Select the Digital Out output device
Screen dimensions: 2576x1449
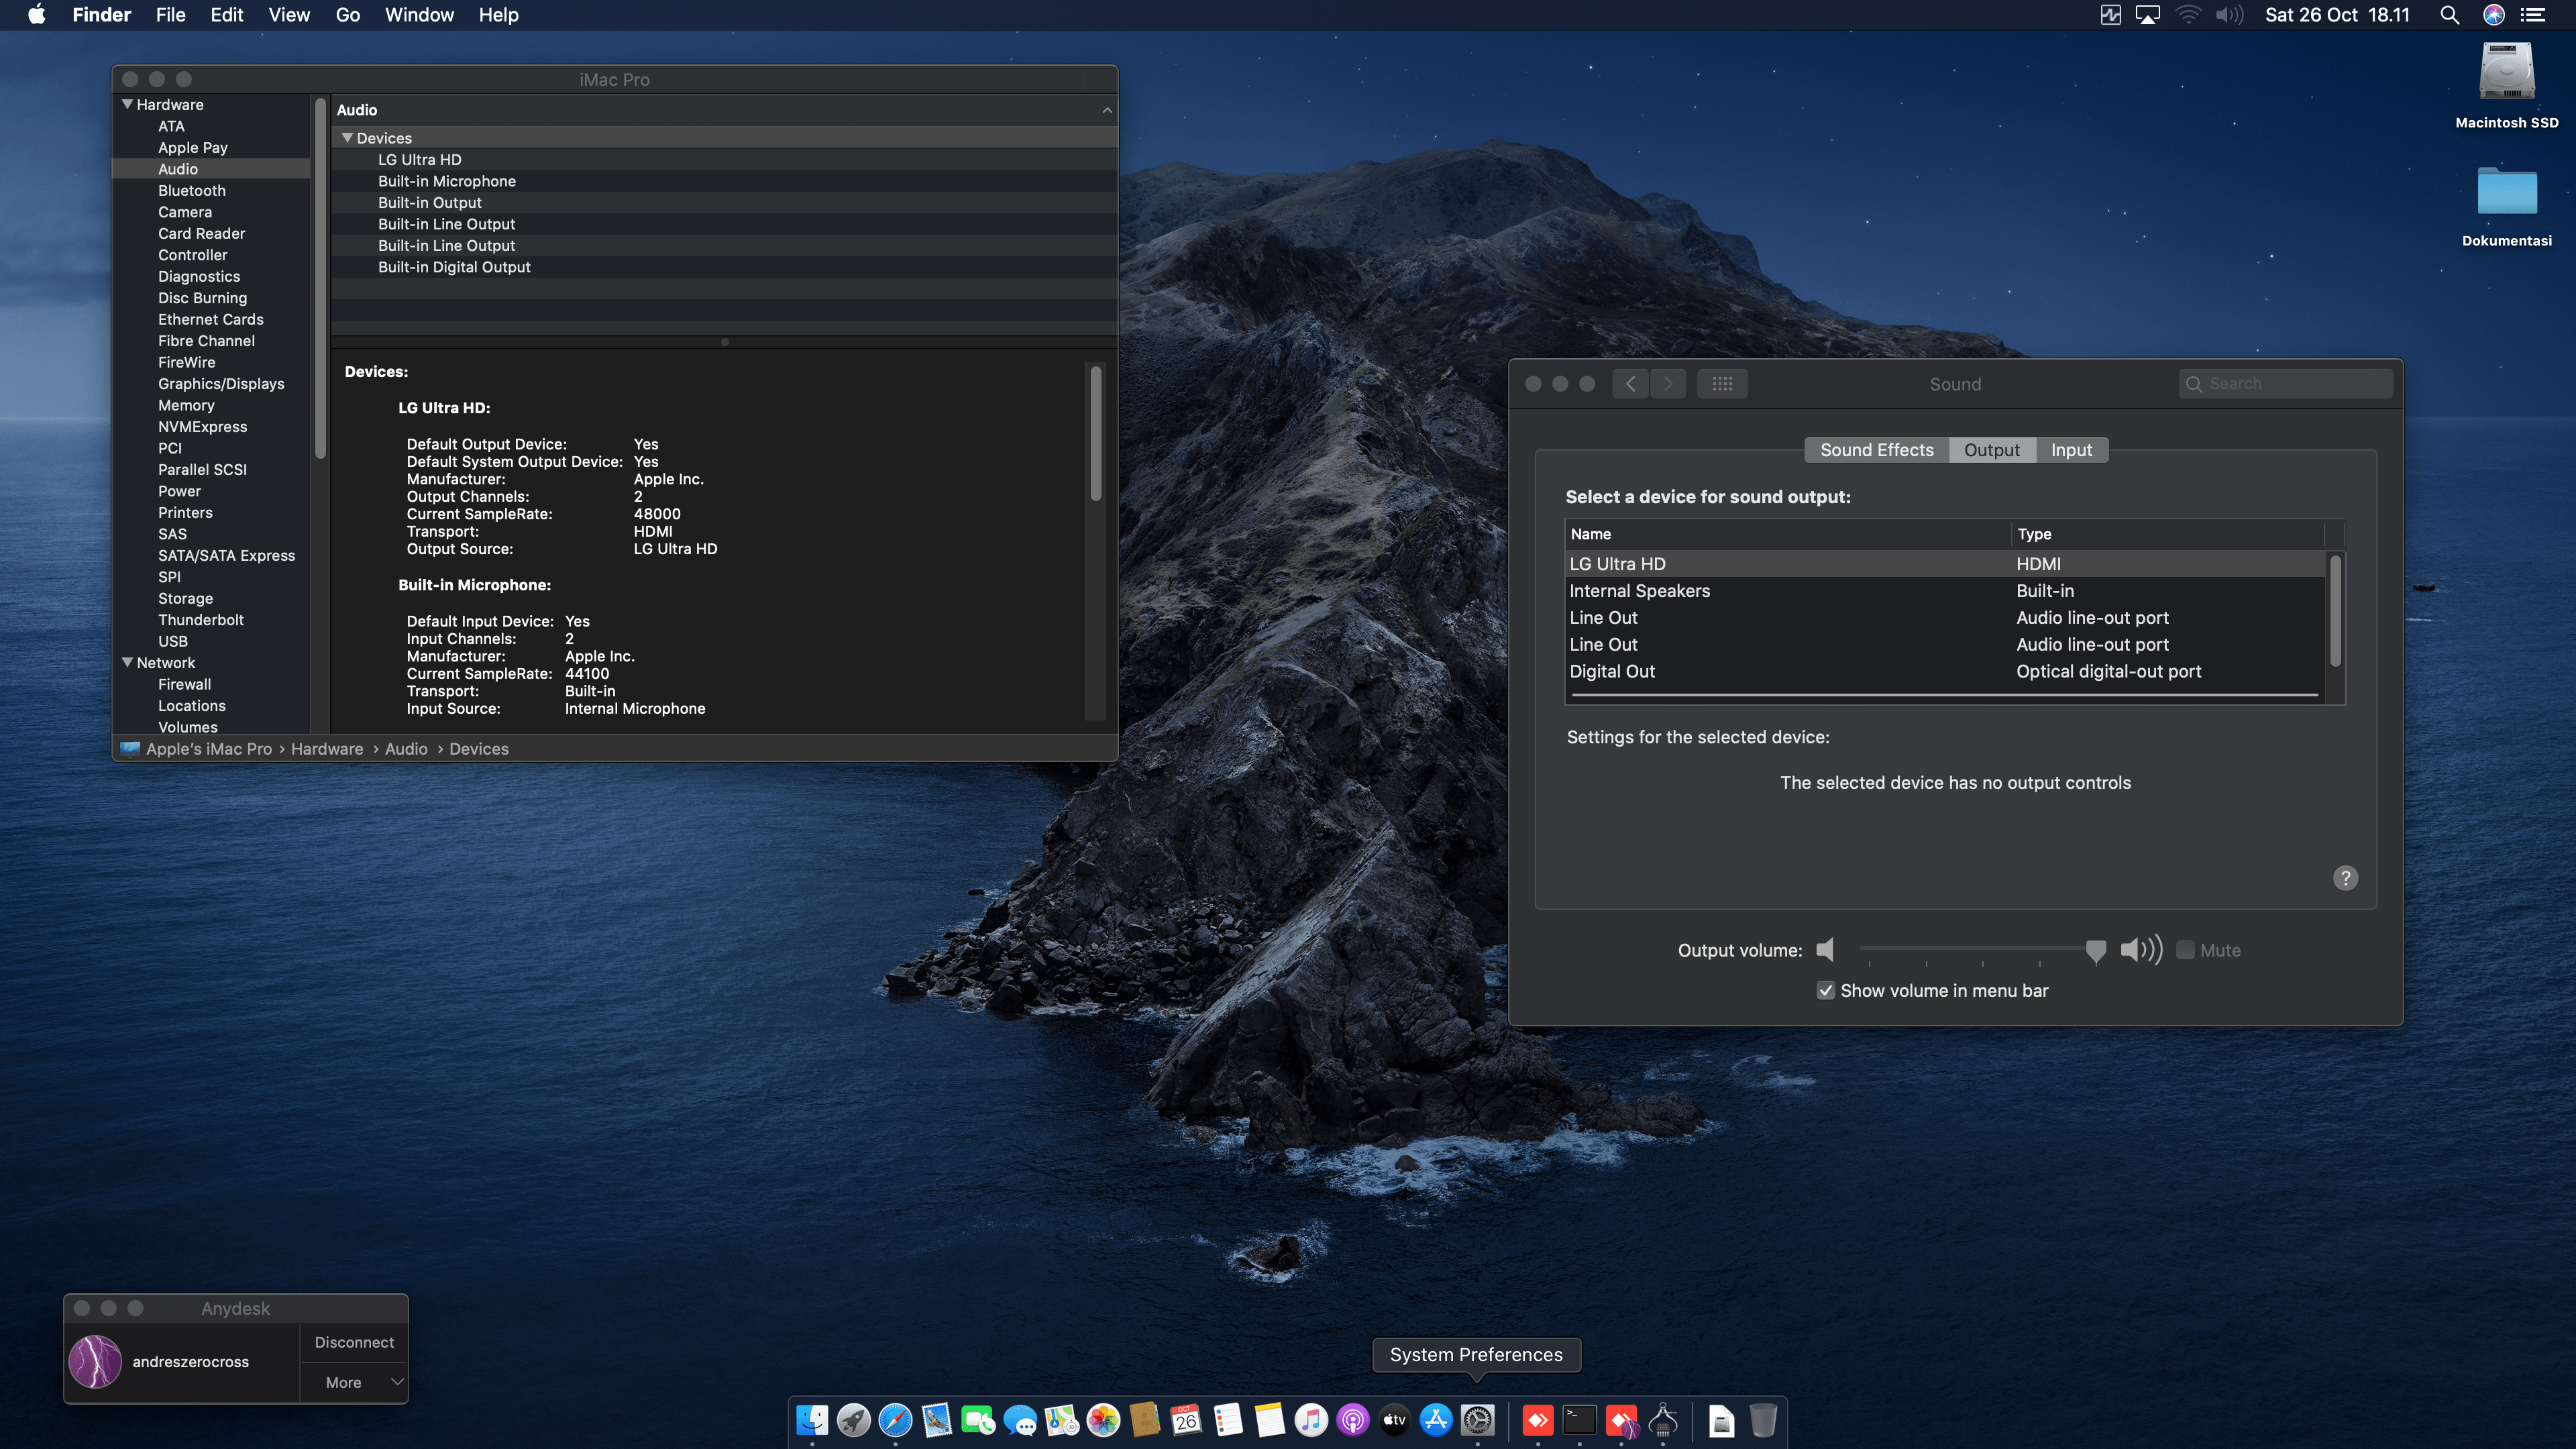[1945, 672]
